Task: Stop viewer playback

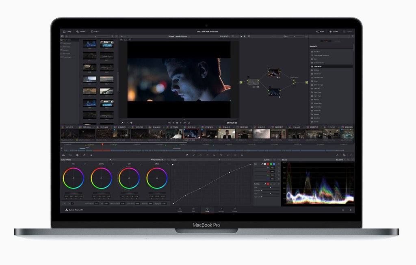Action: [177, 123]
